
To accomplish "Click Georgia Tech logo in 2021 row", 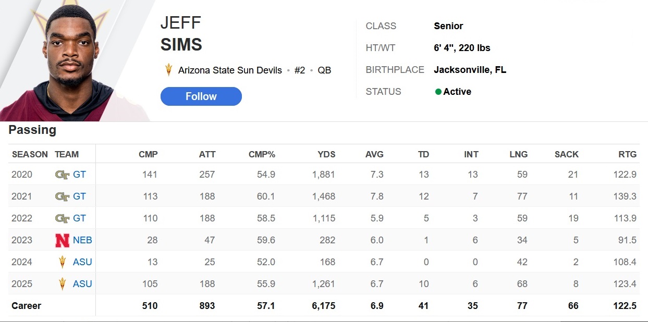I will pyautogui.click(x=62, y=196).
